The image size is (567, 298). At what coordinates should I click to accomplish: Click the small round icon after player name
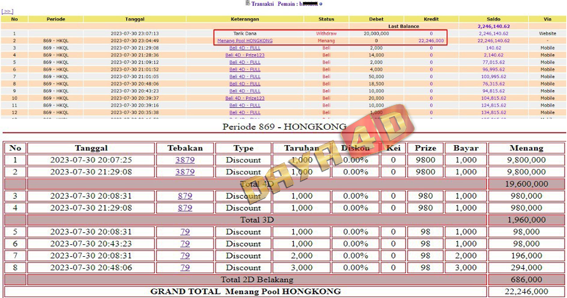pos(321,4)
